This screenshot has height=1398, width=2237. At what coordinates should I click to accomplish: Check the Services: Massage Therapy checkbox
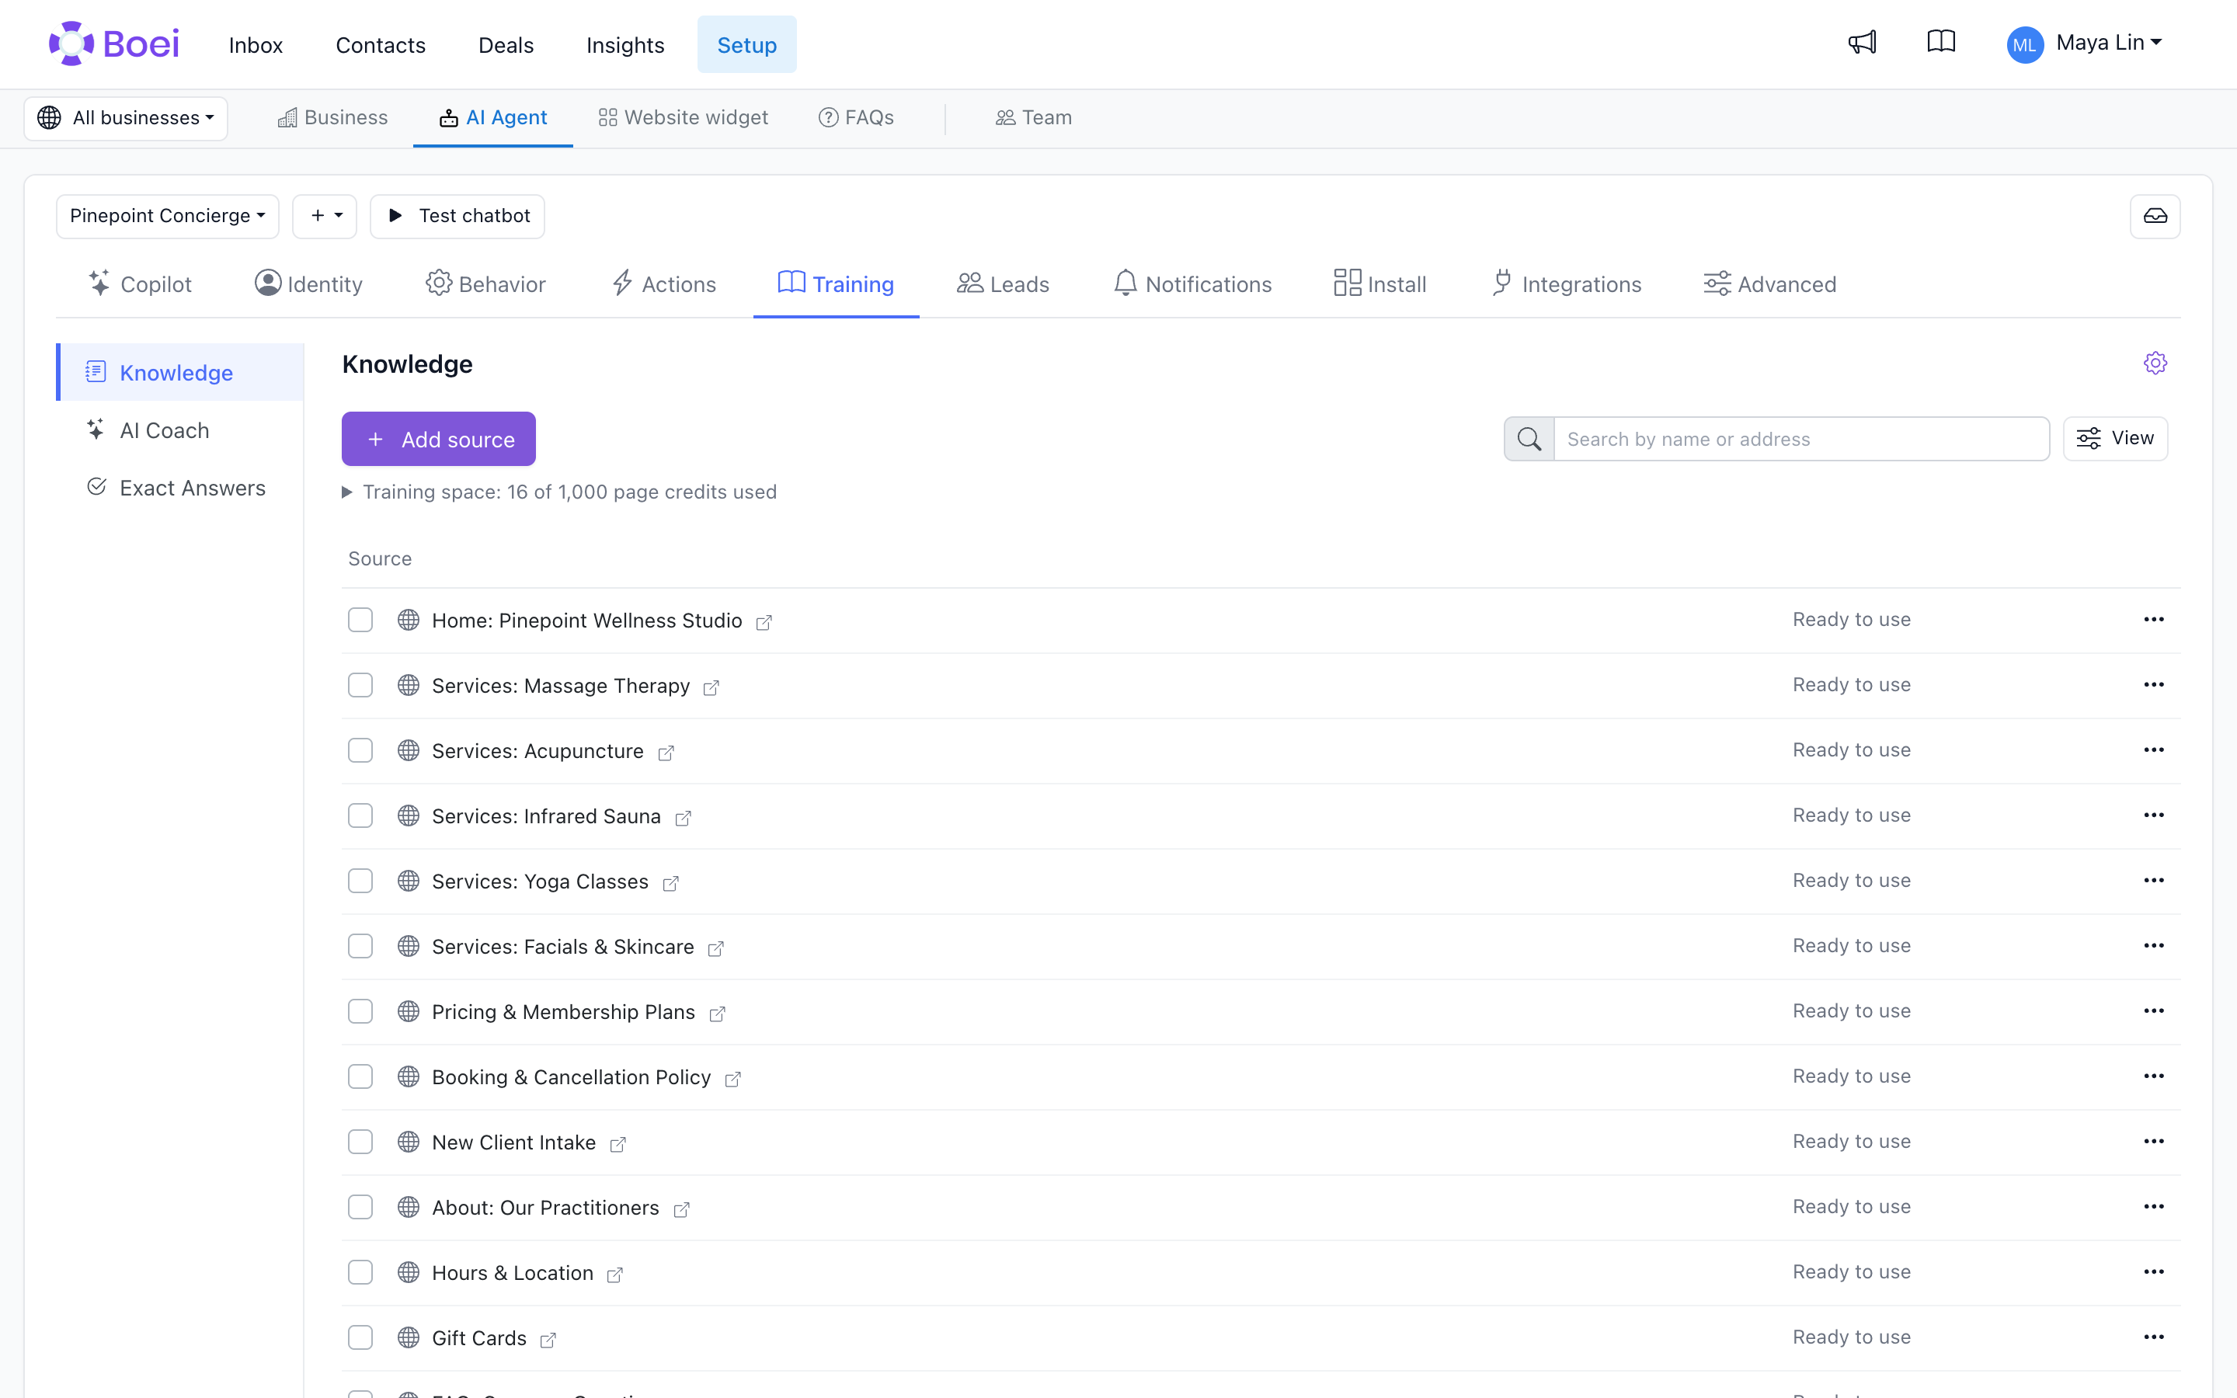pos(360,685)
